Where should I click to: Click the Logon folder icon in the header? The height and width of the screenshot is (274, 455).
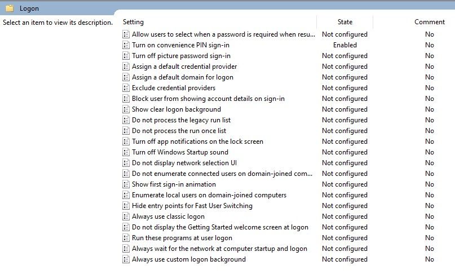pyautogui.click(x=10, y=8)
